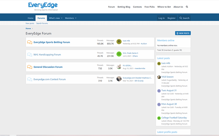Click the avatar beside MLB Season post
Image resolution: width=219 pixels, height=136 pixels.
159,77
